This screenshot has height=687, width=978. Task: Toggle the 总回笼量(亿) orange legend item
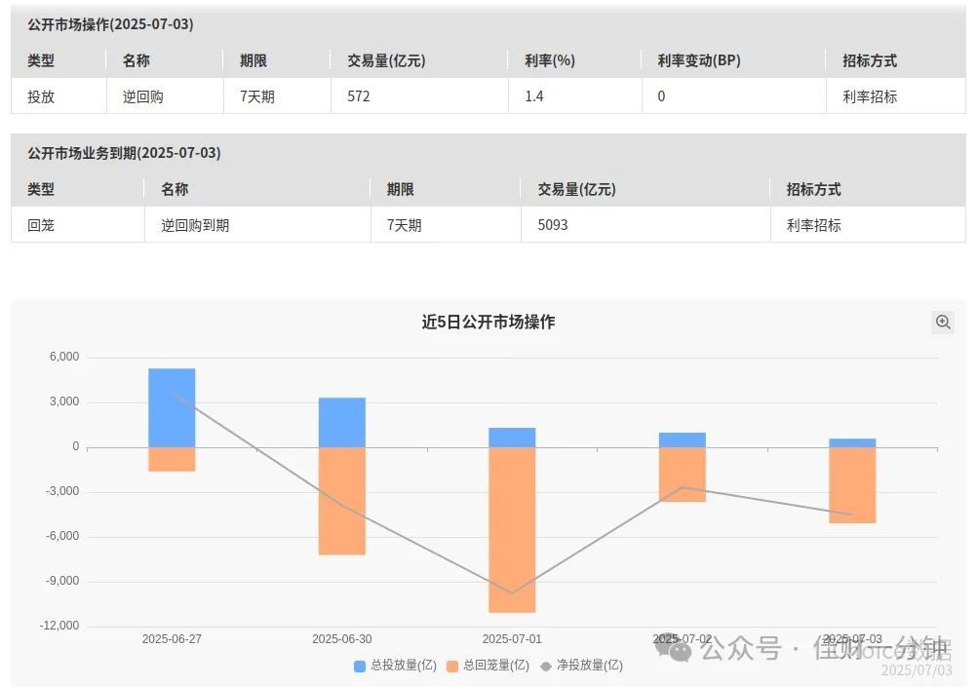pos(488,666)
